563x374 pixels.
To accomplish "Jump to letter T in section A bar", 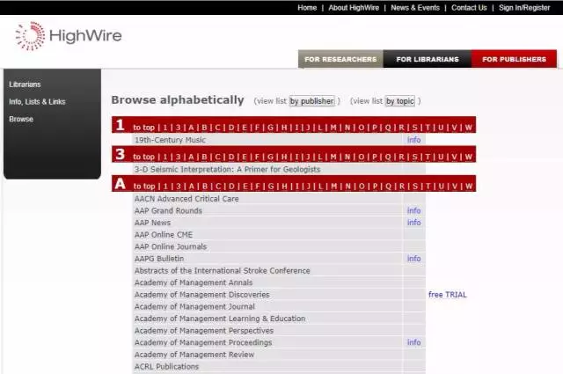I will [428, 187].
